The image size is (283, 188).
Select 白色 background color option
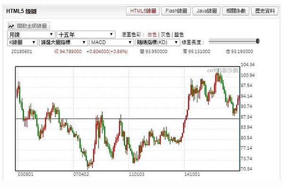click(152, 35)
